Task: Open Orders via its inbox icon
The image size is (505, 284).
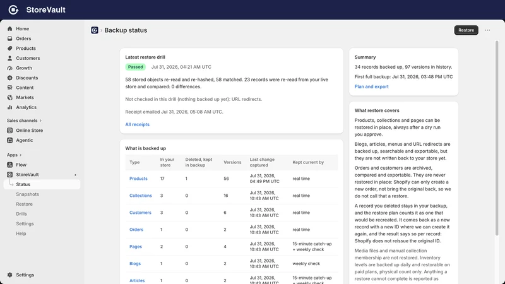Action: point(9,38)
